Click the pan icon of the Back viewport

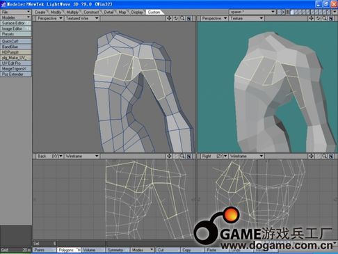(x=169, y=156)
